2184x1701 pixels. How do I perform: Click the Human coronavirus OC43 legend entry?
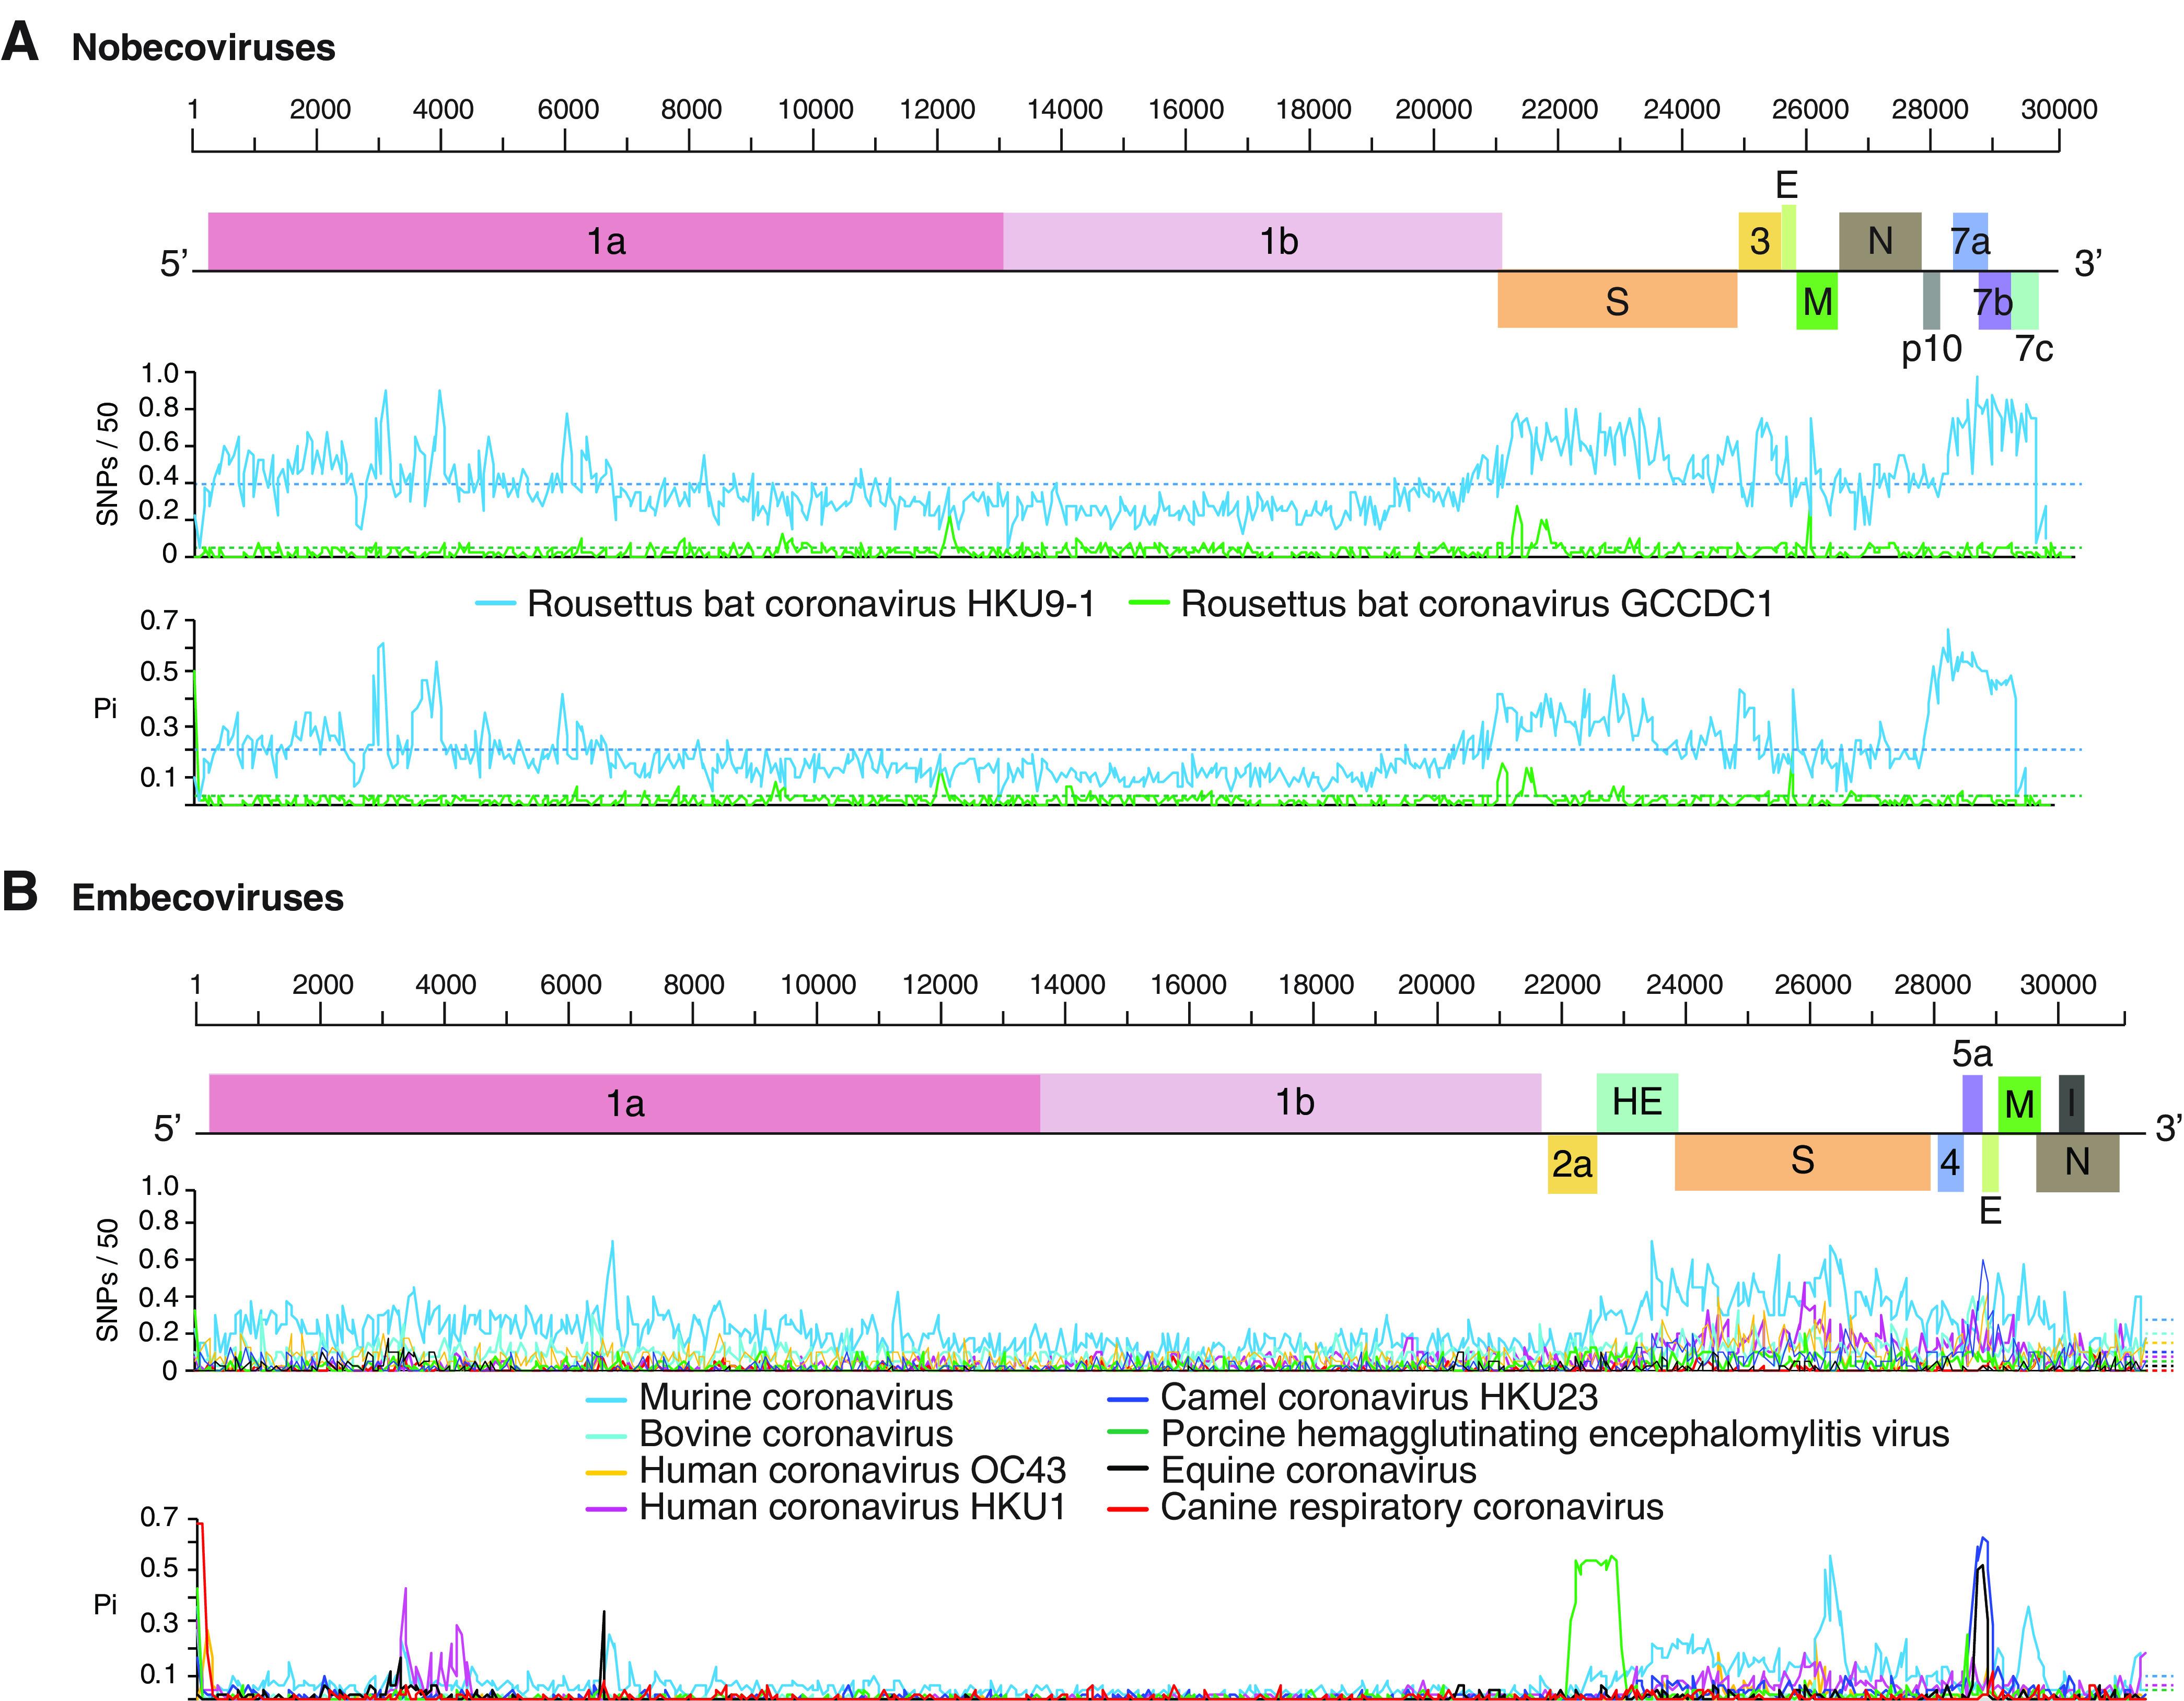coord(826,1470)
